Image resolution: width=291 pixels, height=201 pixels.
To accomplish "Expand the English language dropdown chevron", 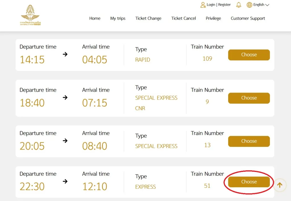I will [x=267, y=5].
